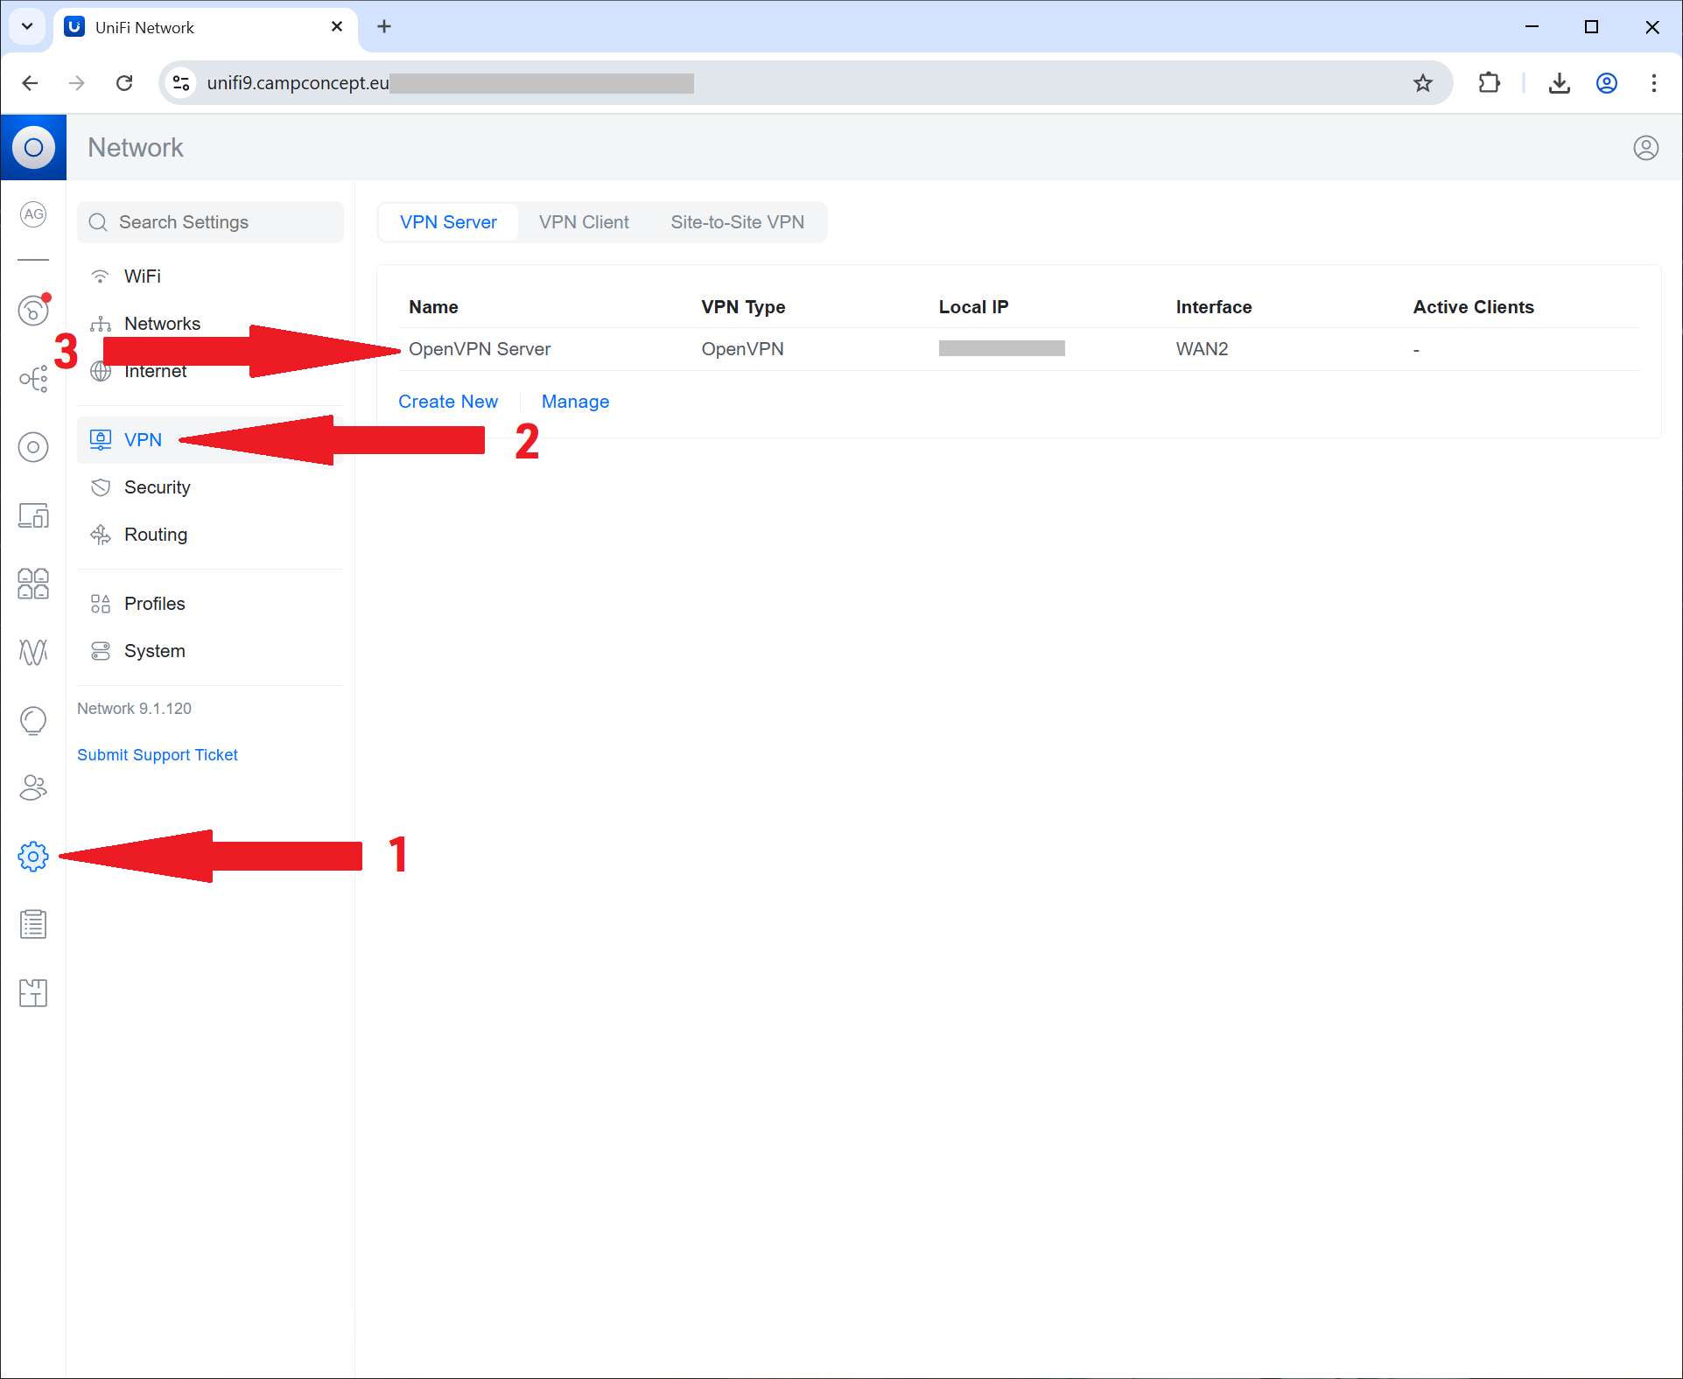Switch to the VPN Client tab
The image size is (1683, 1379).
point(583,222)
